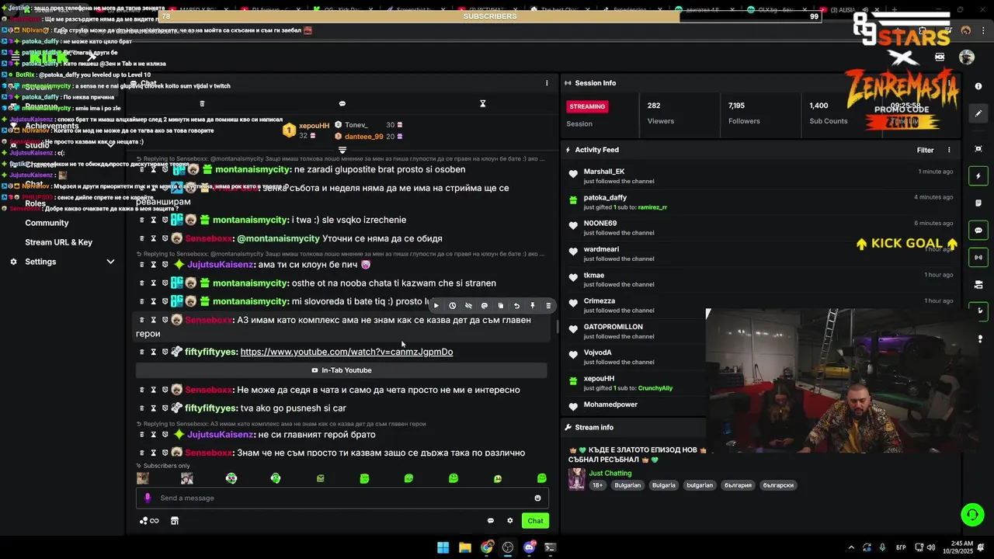
Task: Click the 18+ stream tag
Action: 597,485
